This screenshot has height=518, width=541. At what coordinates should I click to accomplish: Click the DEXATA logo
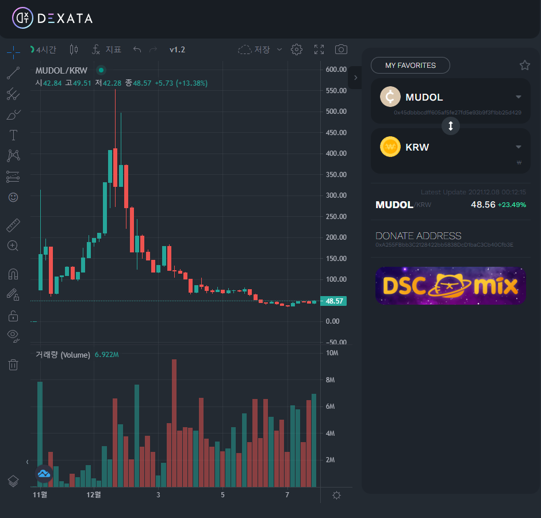tap(52, 18)
